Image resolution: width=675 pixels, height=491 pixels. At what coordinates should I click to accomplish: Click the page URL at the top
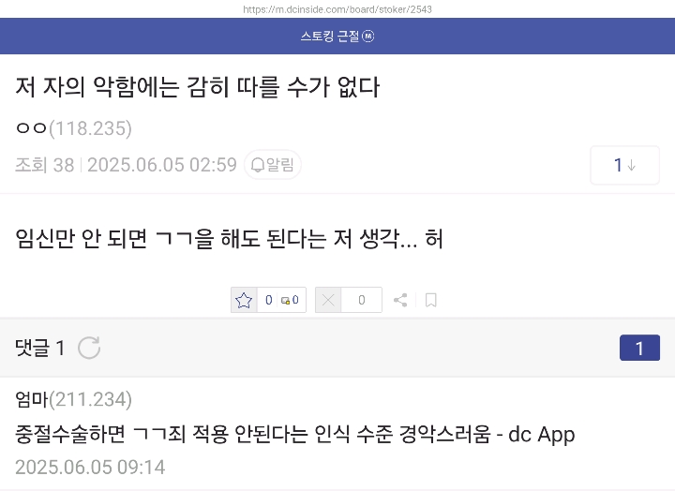click(x=337, y=9)
